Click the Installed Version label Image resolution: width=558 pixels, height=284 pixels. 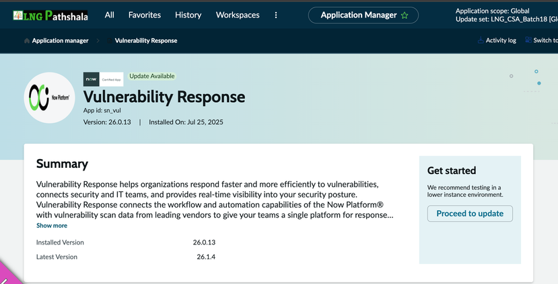(60, 242)
